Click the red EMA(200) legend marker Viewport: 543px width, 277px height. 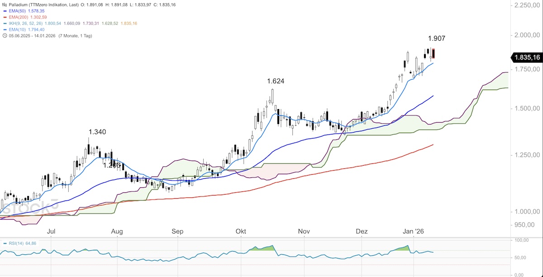coord(5,17)
